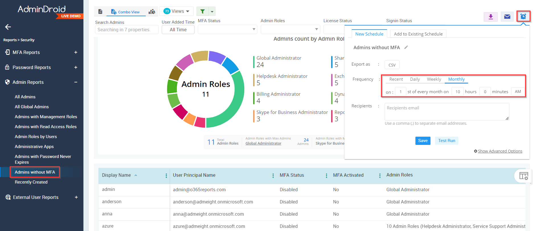Select Monthly frequency option
Image resolution: width=535 pixels, height=231 pixels.
pyautogui.click(x=456, y=79)
